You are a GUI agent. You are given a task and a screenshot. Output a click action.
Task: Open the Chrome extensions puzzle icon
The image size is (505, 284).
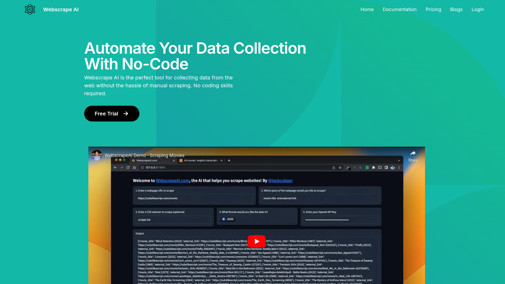point(373,168)
